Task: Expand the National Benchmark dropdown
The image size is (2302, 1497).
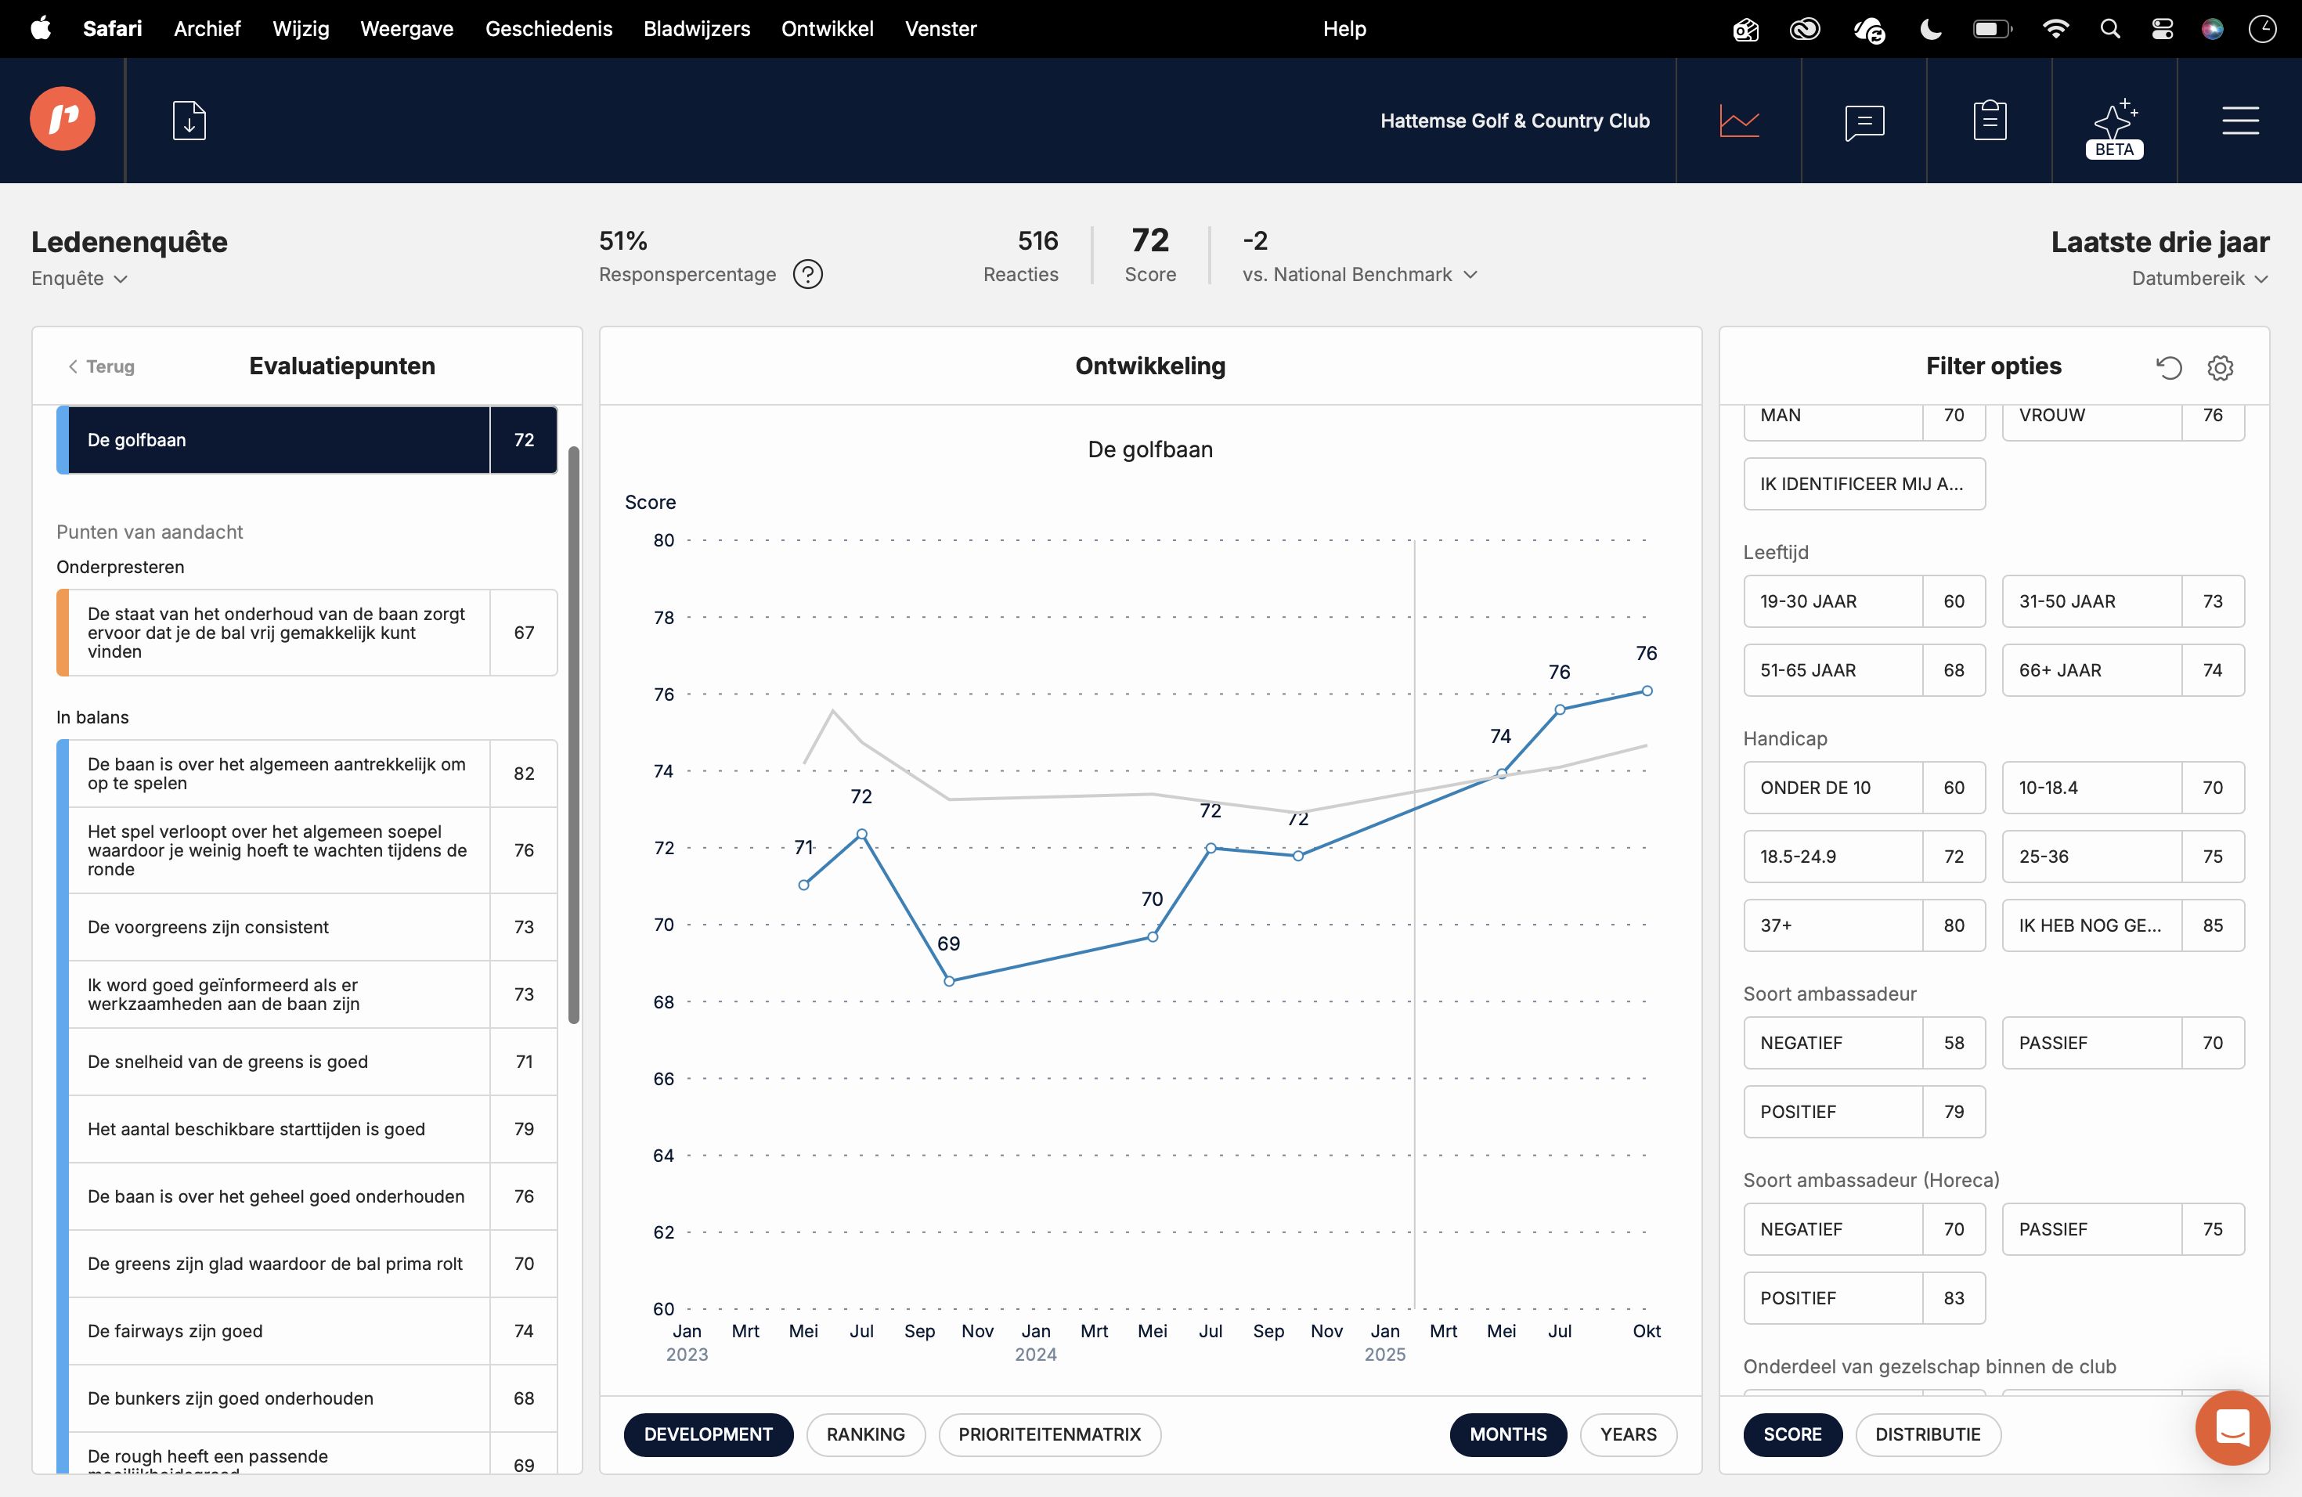Action: pos(1359,275)
